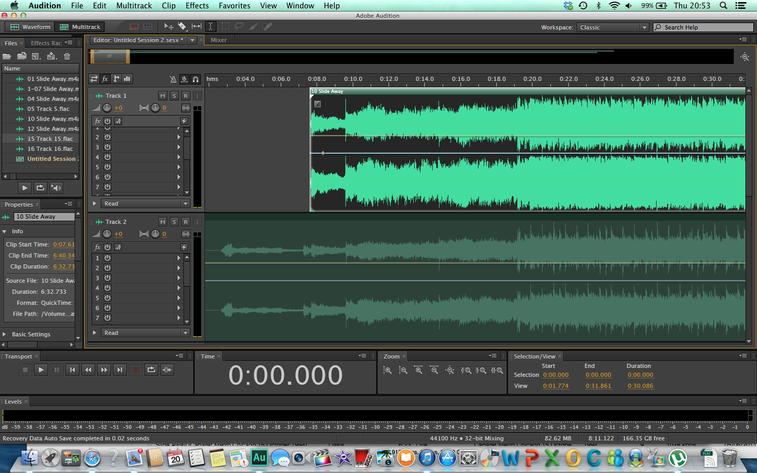757x473 pixels.
Task: Mute Track 1
Action: (163, 96)
